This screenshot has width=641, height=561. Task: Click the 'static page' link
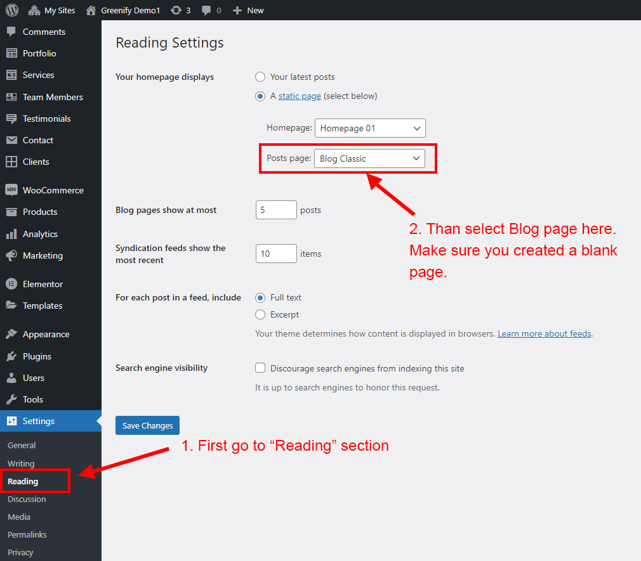[300, 96]
